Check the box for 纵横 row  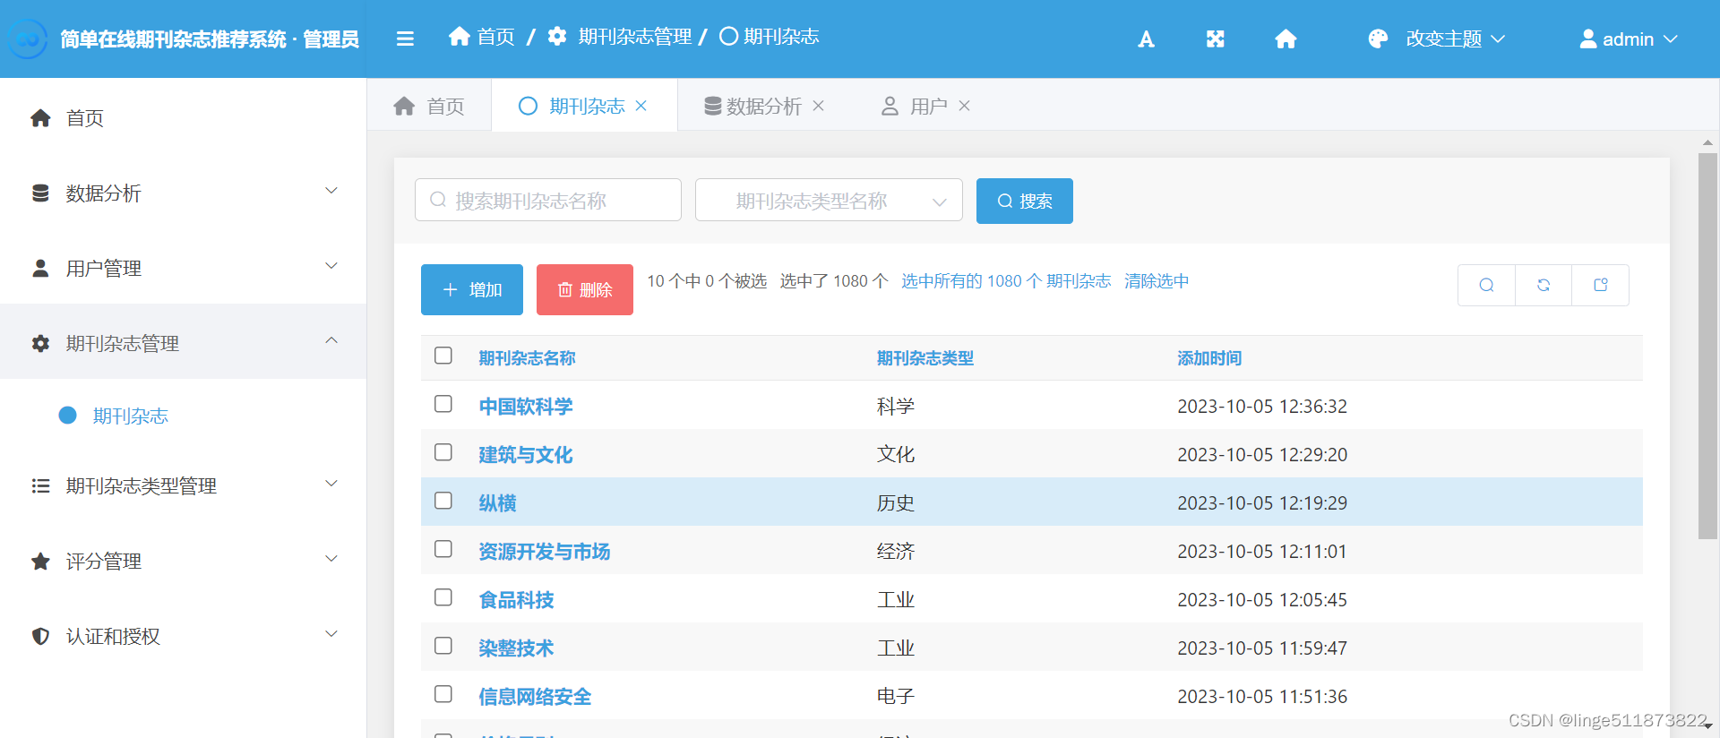point(443,501)
